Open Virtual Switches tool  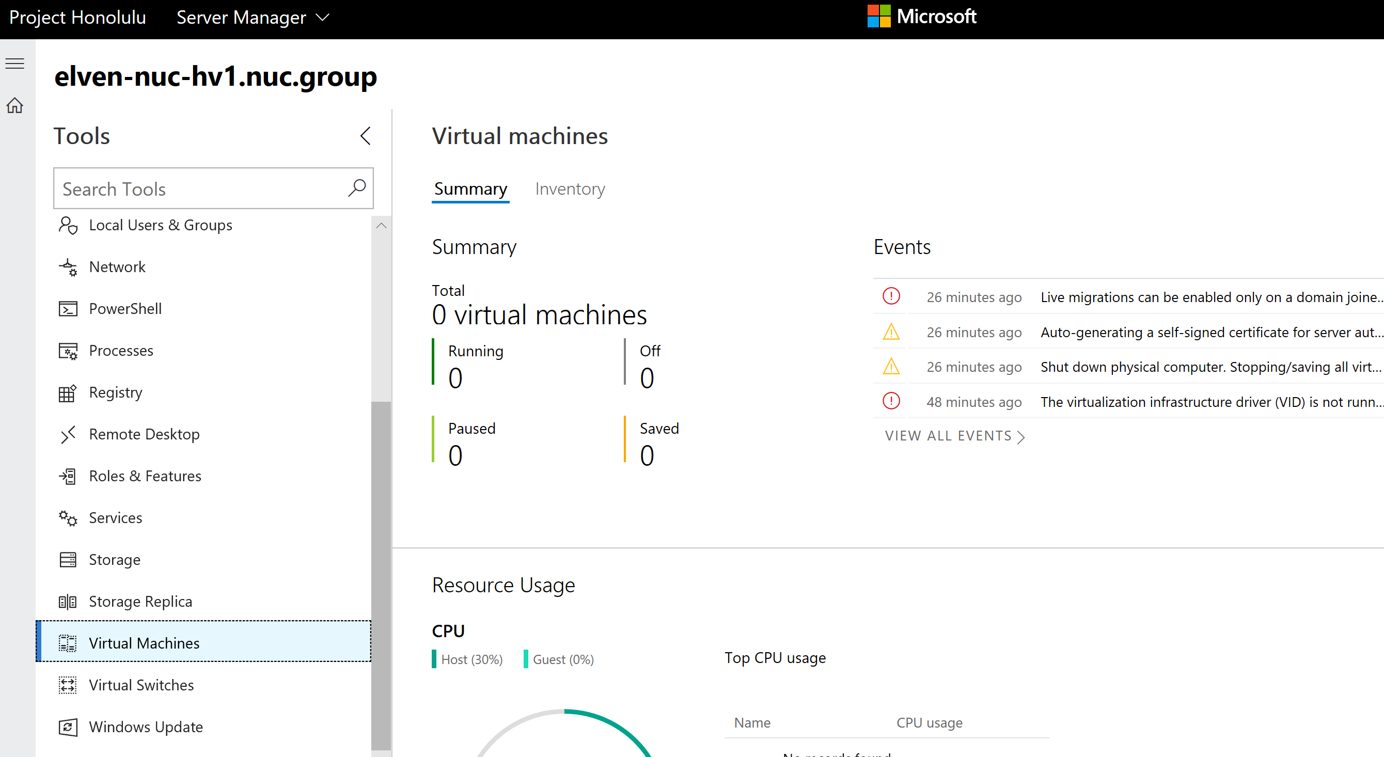point(141,685)
